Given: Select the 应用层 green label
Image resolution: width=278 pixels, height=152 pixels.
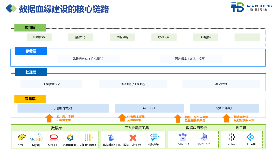Looking at the screenshot, I should point(30,28).
